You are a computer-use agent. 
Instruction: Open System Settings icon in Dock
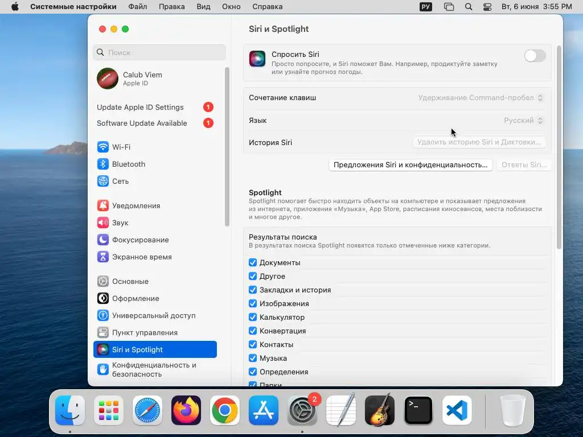pos(302,410)
